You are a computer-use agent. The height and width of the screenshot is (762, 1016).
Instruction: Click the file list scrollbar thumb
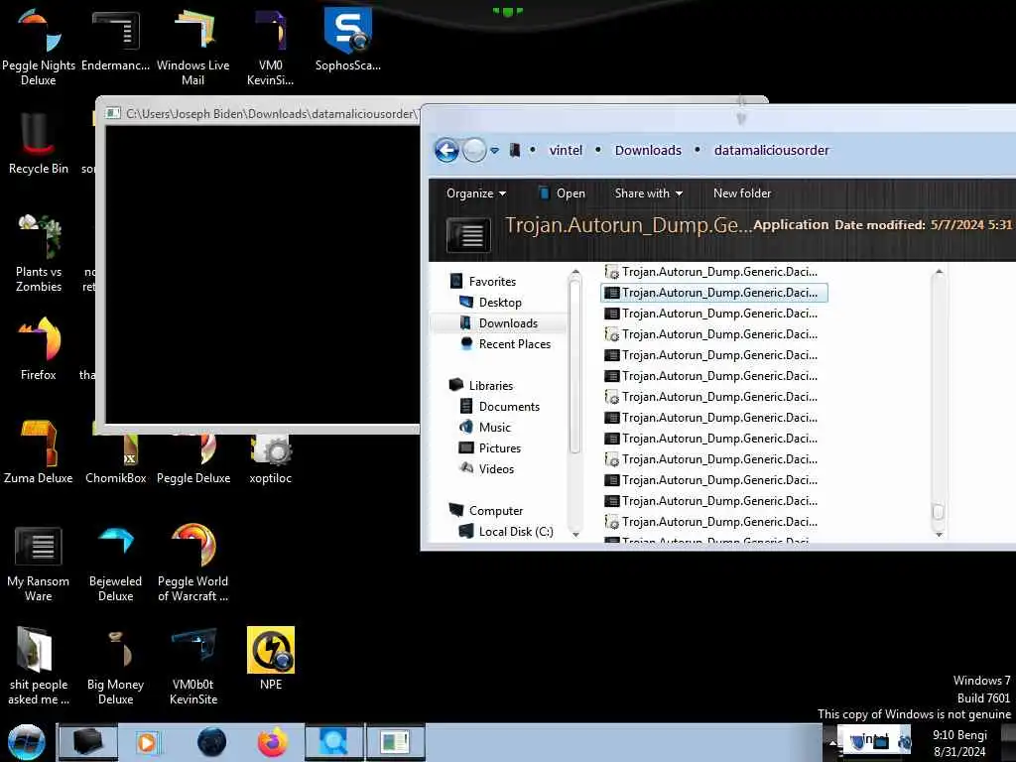939,511
